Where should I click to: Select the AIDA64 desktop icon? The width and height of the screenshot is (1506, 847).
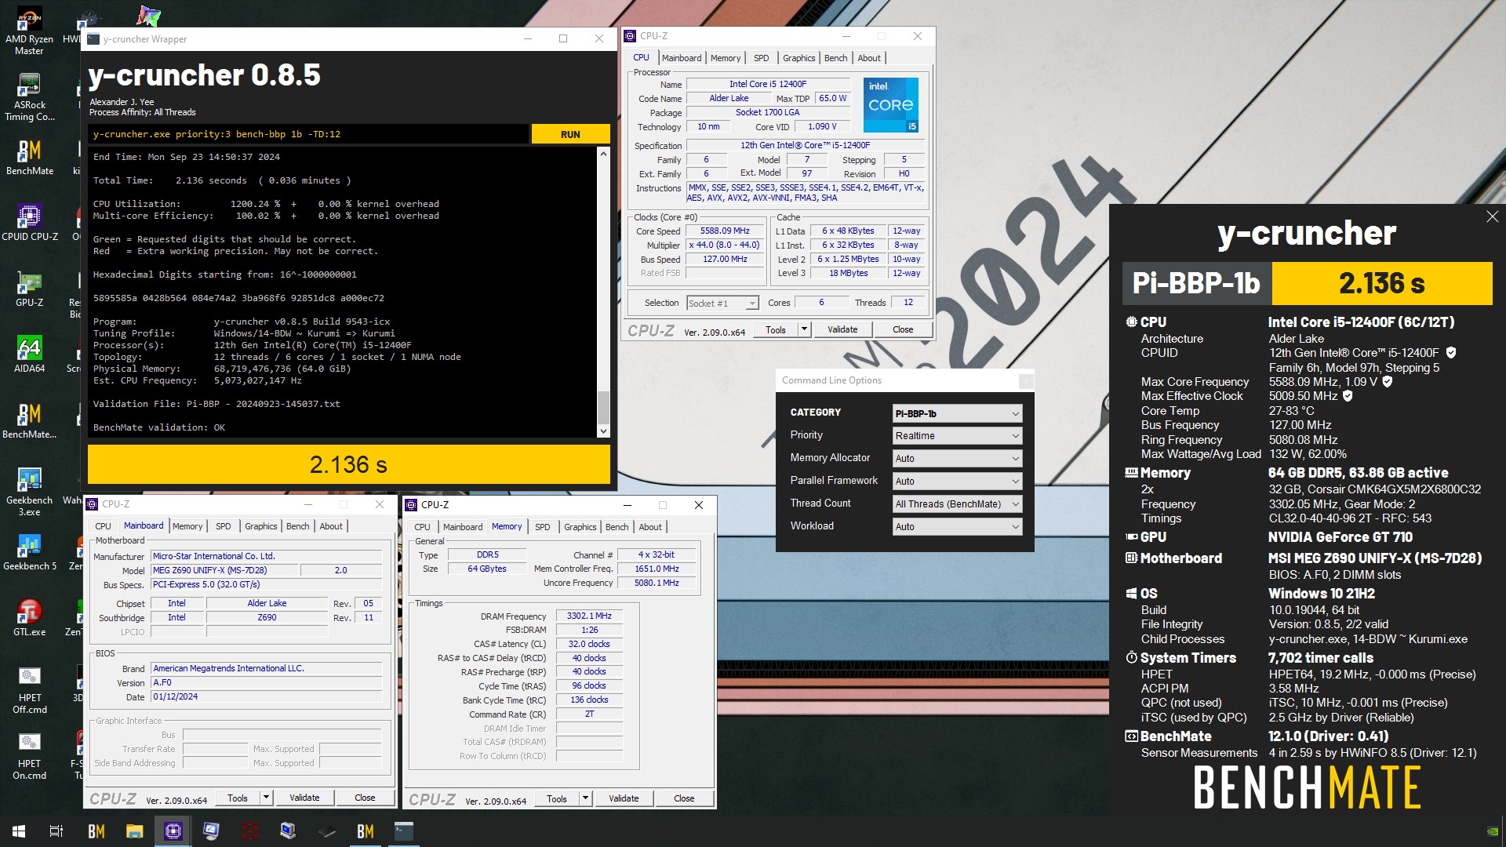(29, 354)
